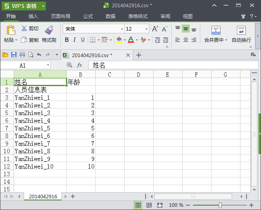Select the Format Painter brush
Viewport: 261px width, 210px height.
point(49,30)
